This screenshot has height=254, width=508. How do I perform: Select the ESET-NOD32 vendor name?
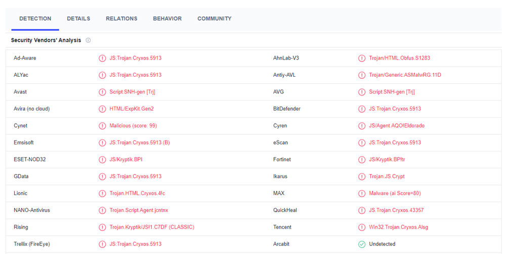pos(29,160)
